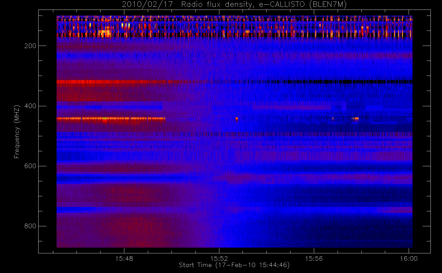Click the 800 frequency axis label
This screenshot has width=442, height=273.
coord(30,226)
